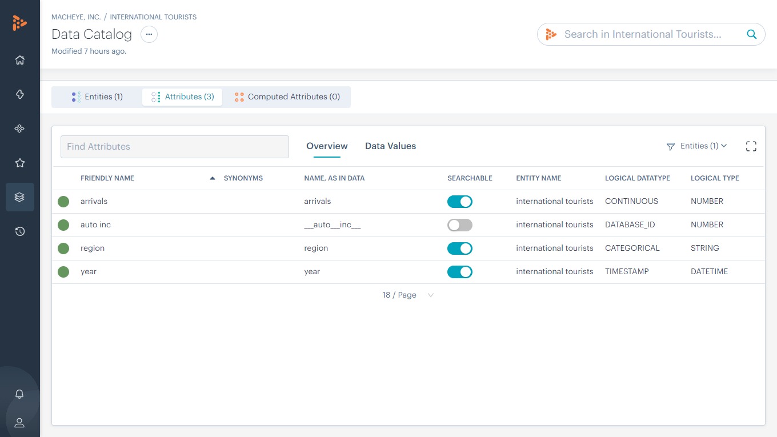Image resolution: width=777 pixels, height=437 pixels.
Task: Enter fullscreen with the expand icon
Action: click(x=751, y=146)
